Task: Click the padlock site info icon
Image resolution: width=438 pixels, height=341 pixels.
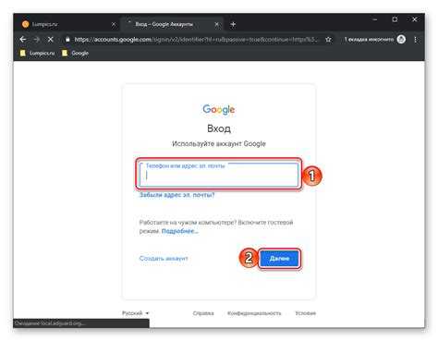Action: point(67,40)
